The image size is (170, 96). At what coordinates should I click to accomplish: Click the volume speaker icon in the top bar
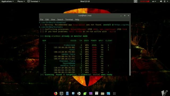click(x=161, y=1)
